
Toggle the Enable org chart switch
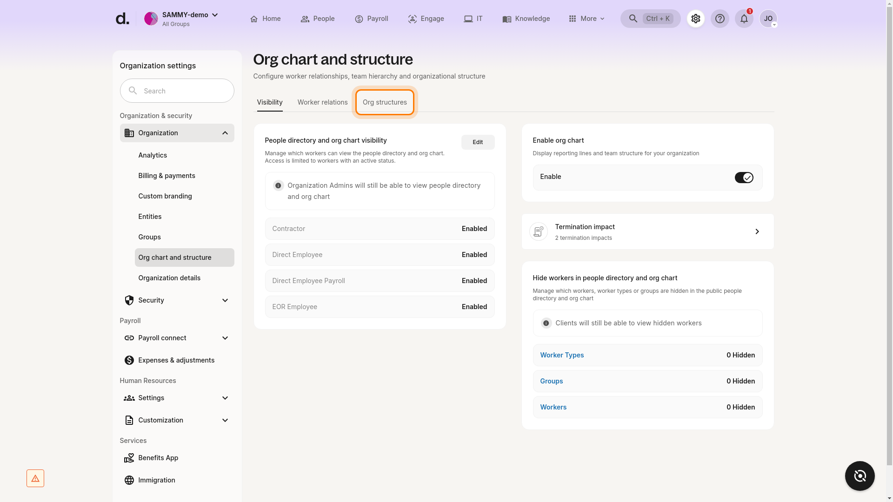[744, 178]
